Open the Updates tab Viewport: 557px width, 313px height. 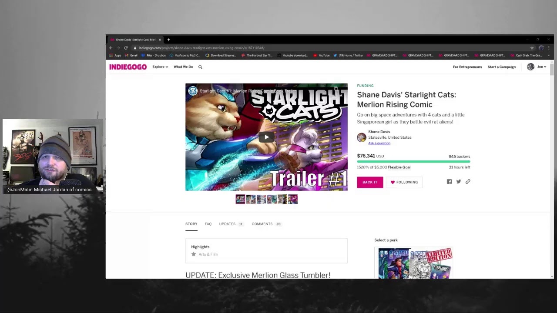pyautogui.click(x=227, y=224)
